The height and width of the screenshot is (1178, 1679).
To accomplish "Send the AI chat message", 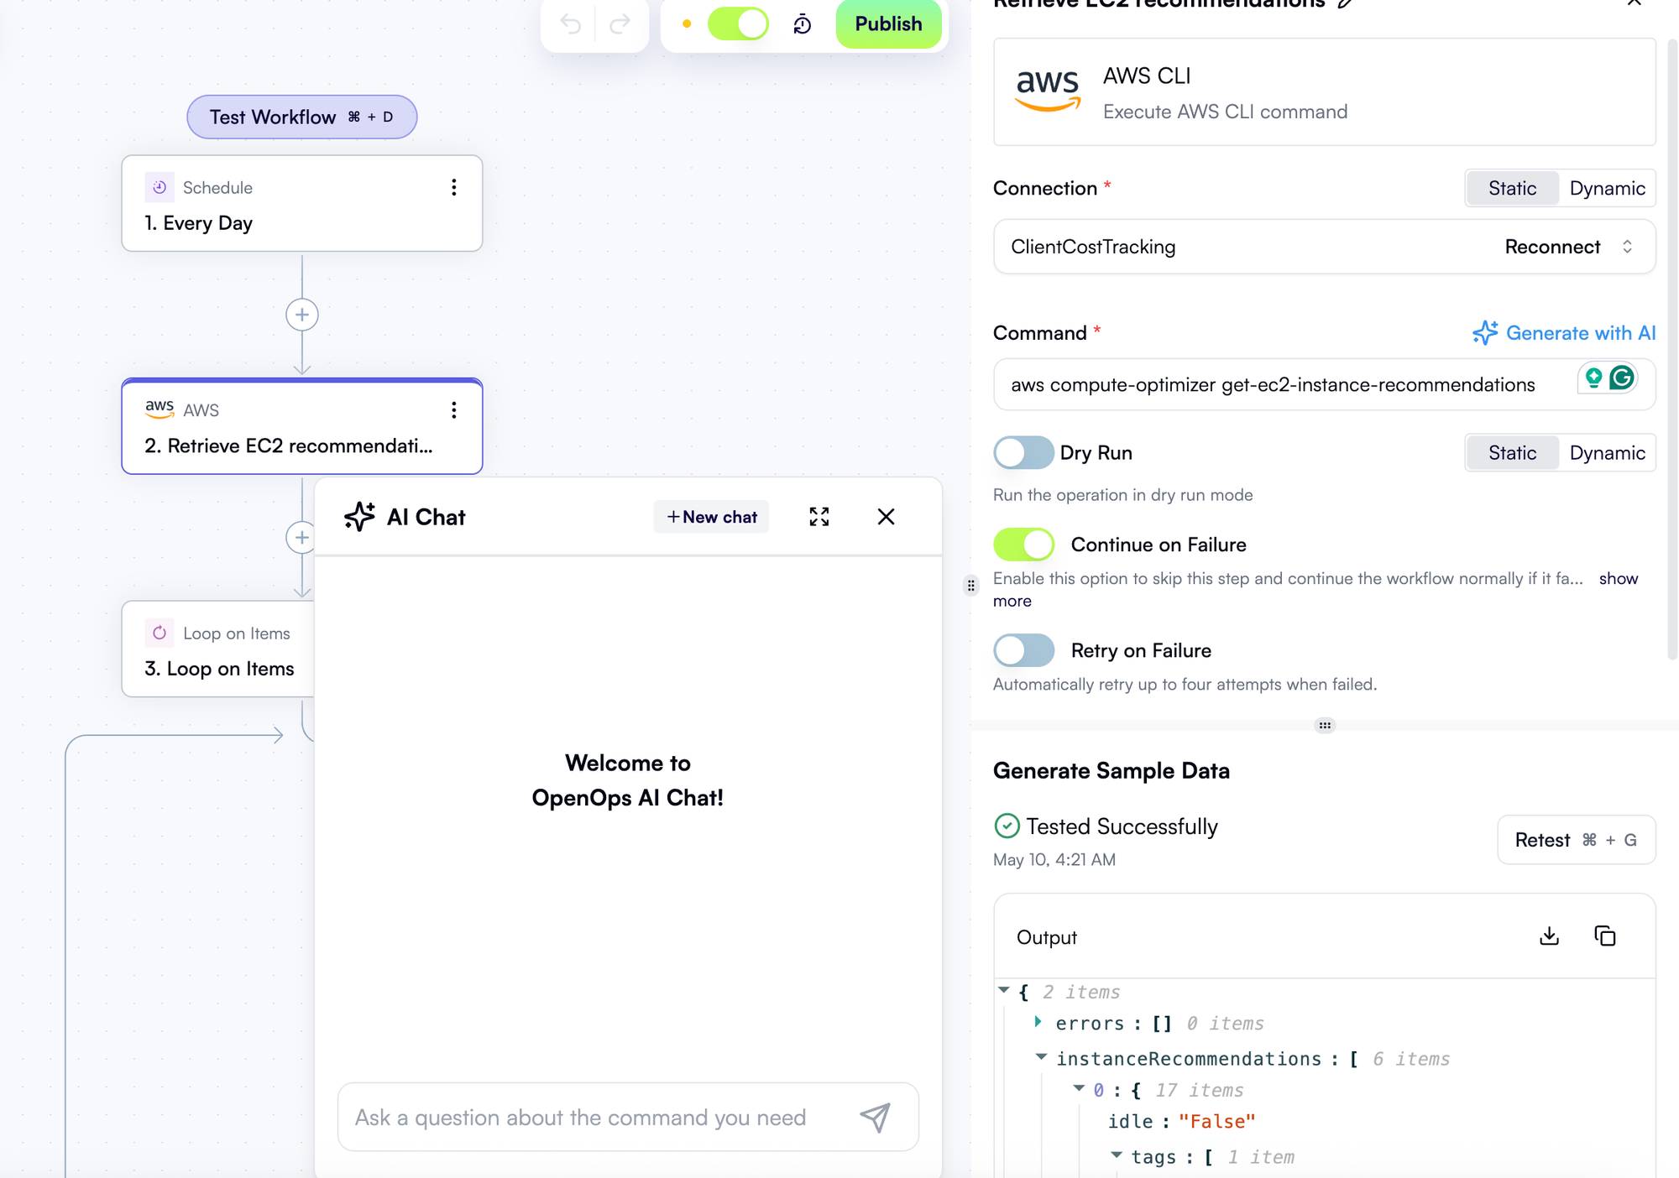I will pos(876,1117).
